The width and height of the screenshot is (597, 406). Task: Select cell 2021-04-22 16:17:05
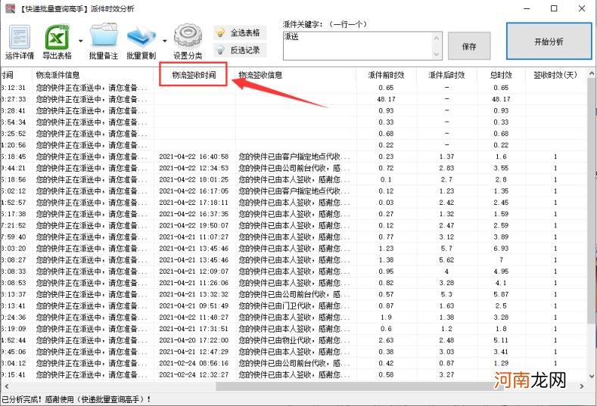coord(194,191)
